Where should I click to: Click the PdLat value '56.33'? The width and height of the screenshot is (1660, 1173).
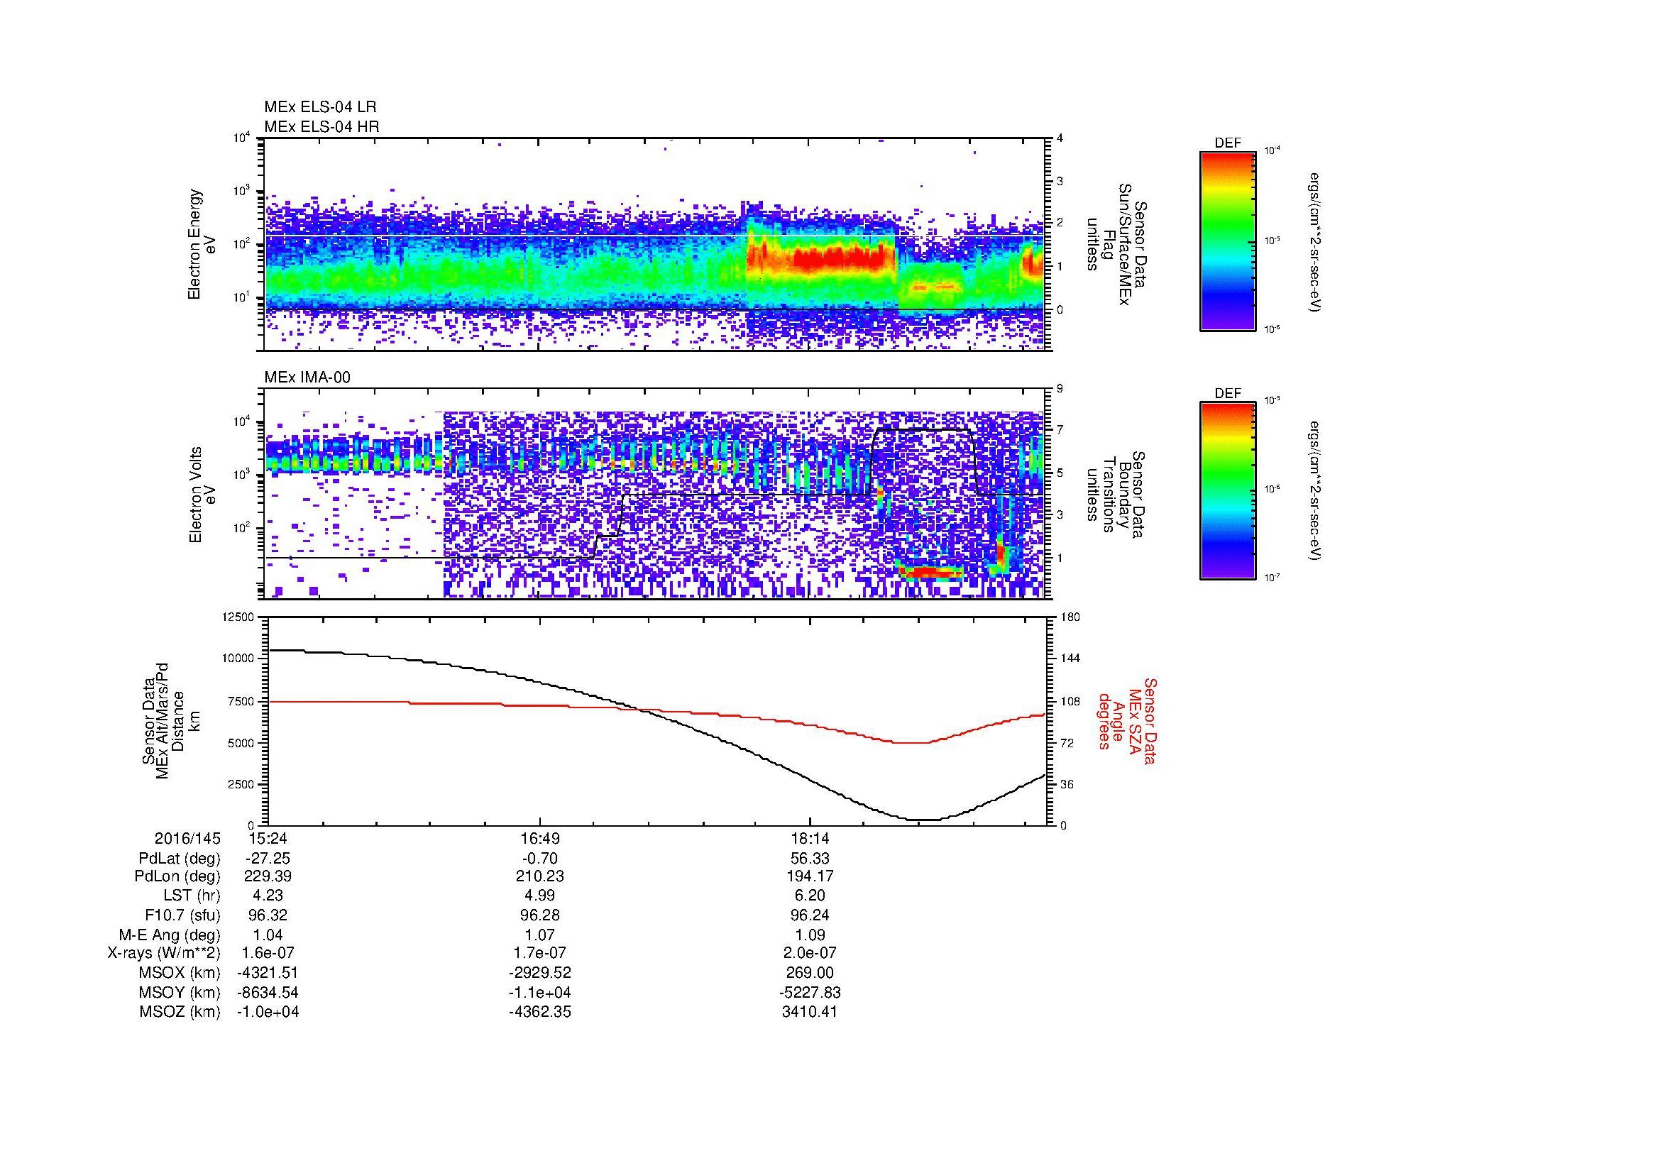click(x=810, y=859)
